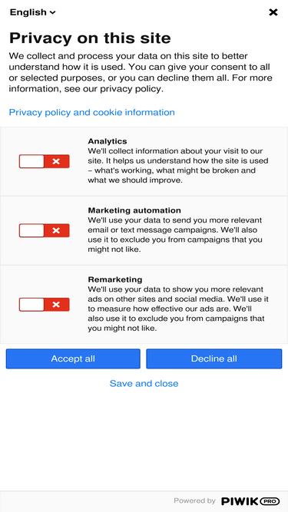Click the PRO badge in footer logo
The height and width of the screenshot is (512, 288).
[x=270, y=501]
